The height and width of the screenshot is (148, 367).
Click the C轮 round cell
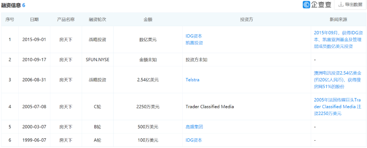pos(98,106)
